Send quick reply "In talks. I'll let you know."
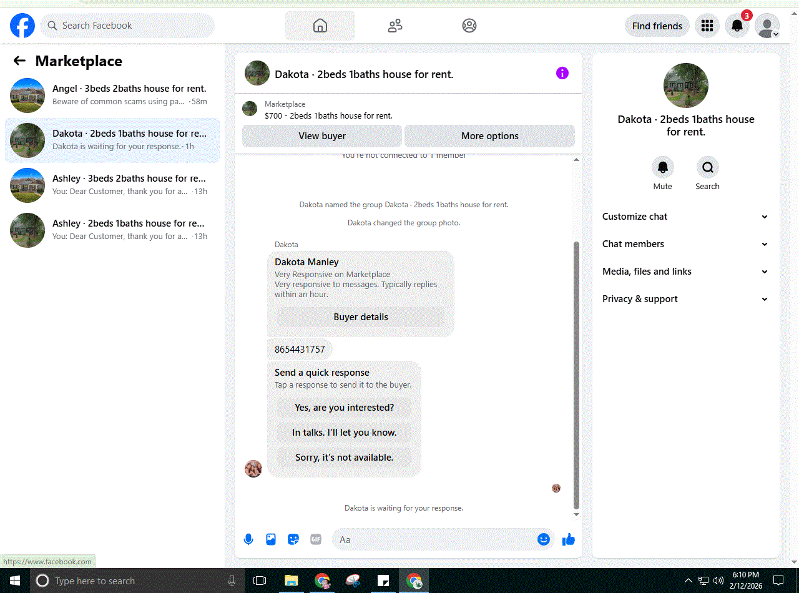This screenshot has width=799, height=593. coord(345,433)
